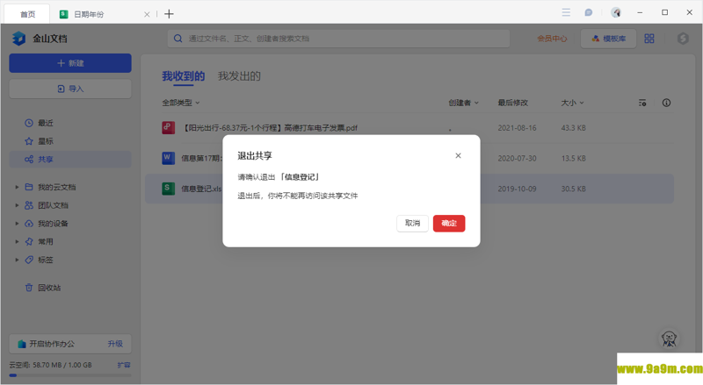Image resolution: width=703 pixels, height=385 pixels.
Task: Click the 常用 pin icon
Action: 29,242
